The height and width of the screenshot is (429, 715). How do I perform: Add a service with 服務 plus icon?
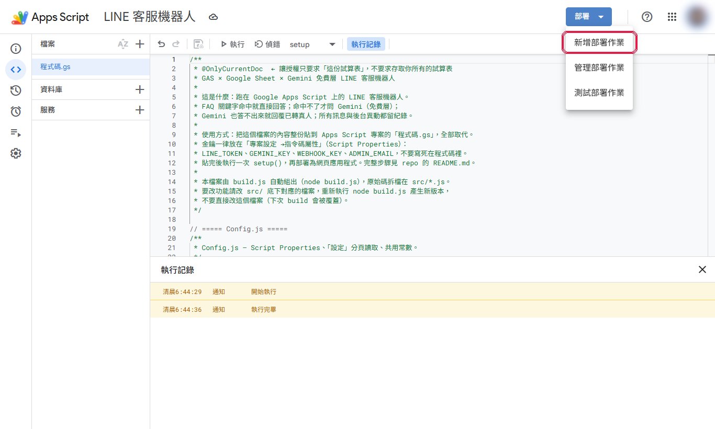[x=140, y=110]
